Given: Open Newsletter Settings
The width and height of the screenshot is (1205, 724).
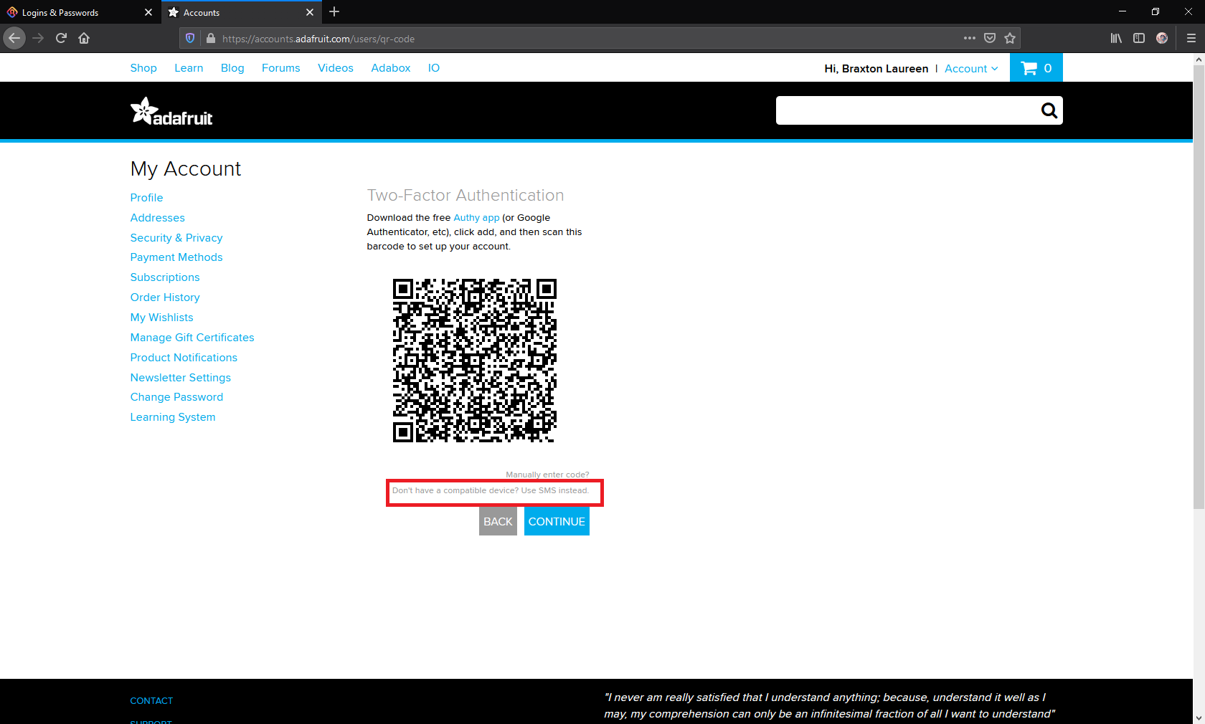Looking at the screenshot, I should (181, 378).
